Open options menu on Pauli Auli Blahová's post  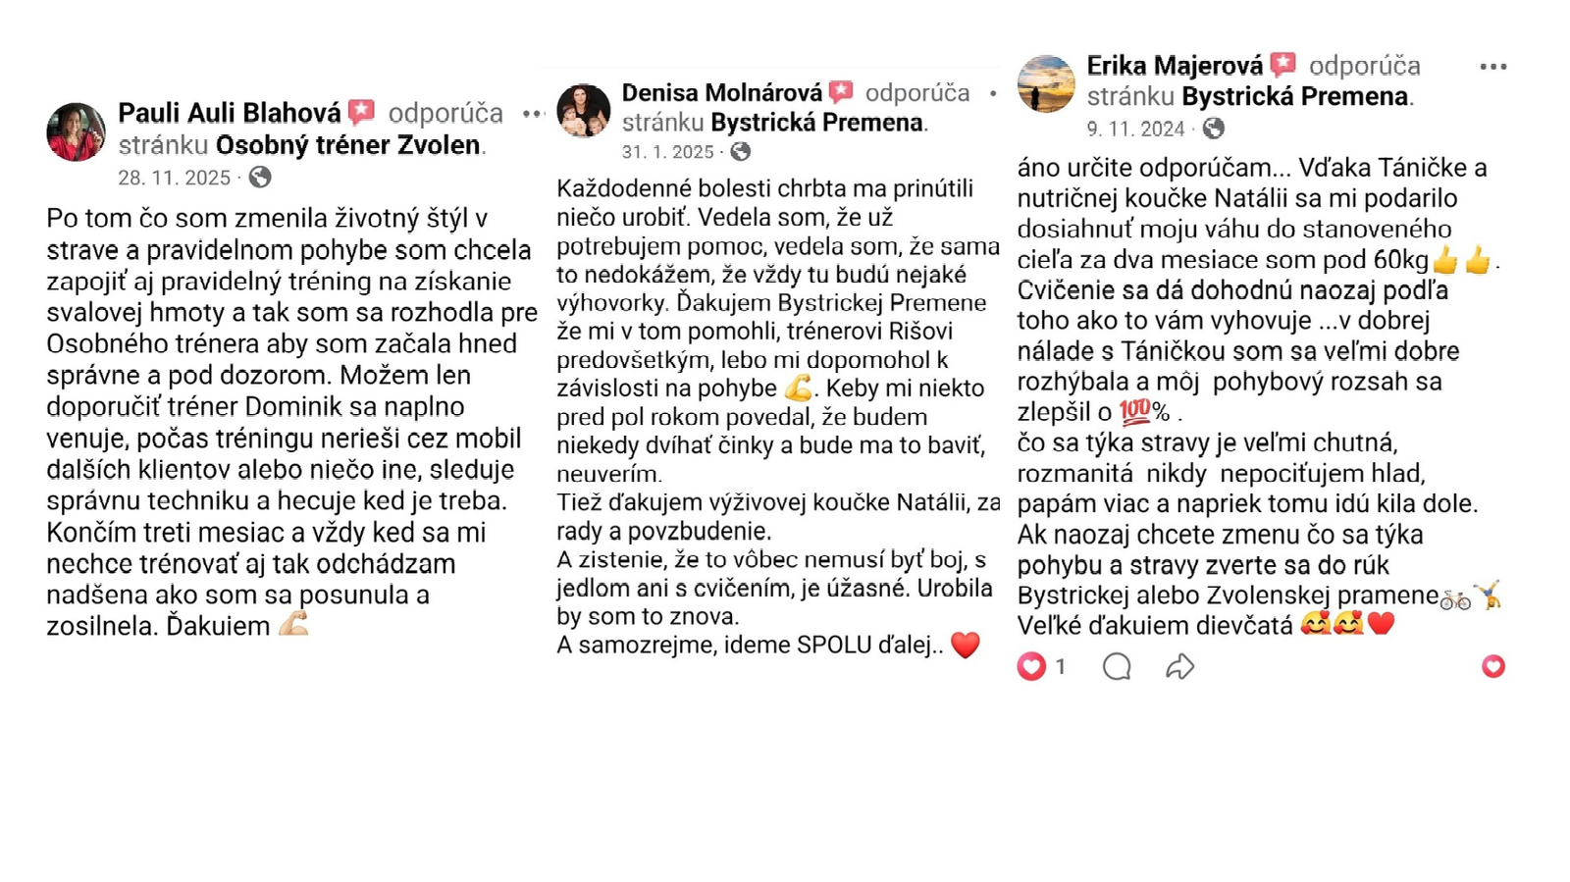[533, 114]
